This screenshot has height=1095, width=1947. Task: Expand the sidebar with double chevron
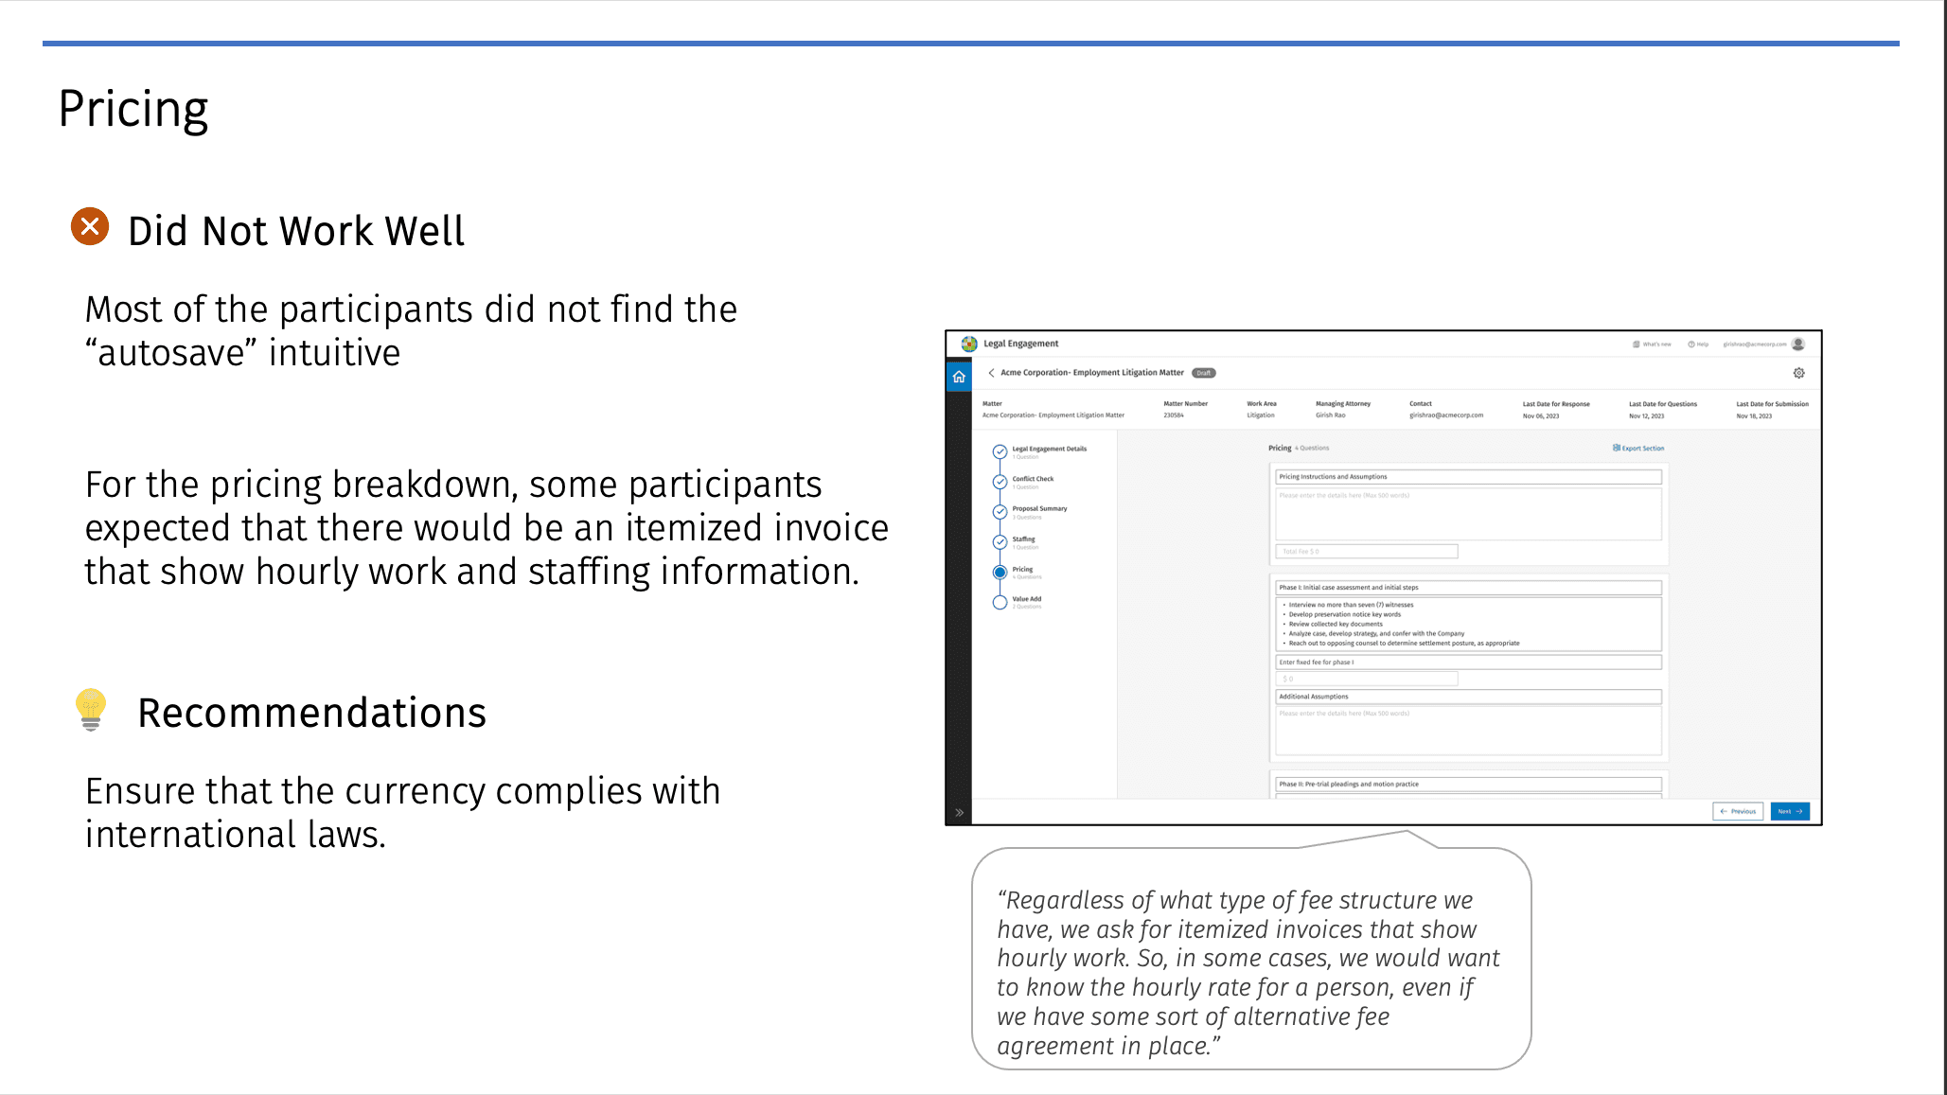(x=959, y=812)
